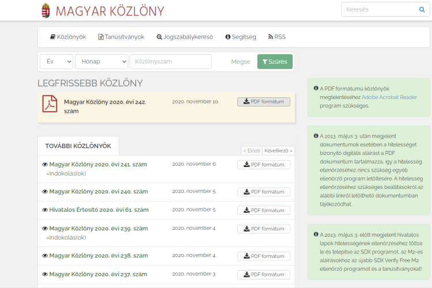Expand the Hónap month dropdown

pyautogui.click(x=101, y=62)
